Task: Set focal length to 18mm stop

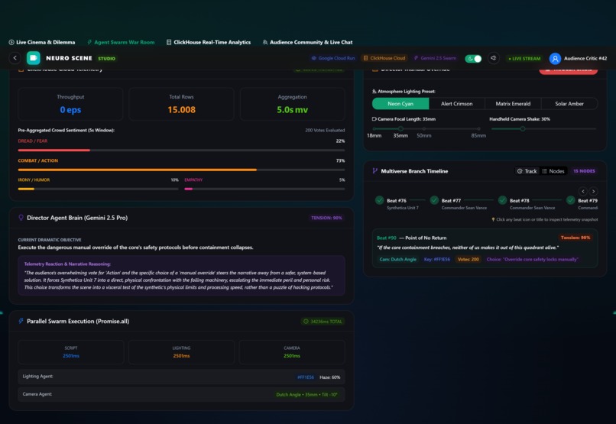Action: click(x=374, y=129)
